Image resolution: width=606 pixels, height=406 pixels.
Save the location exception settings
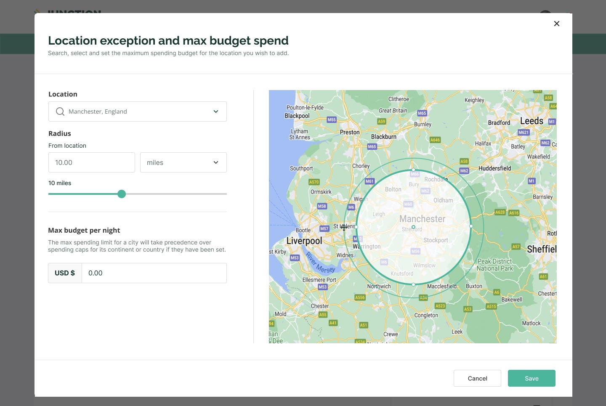pyautogui.click(x=532, y=378)
